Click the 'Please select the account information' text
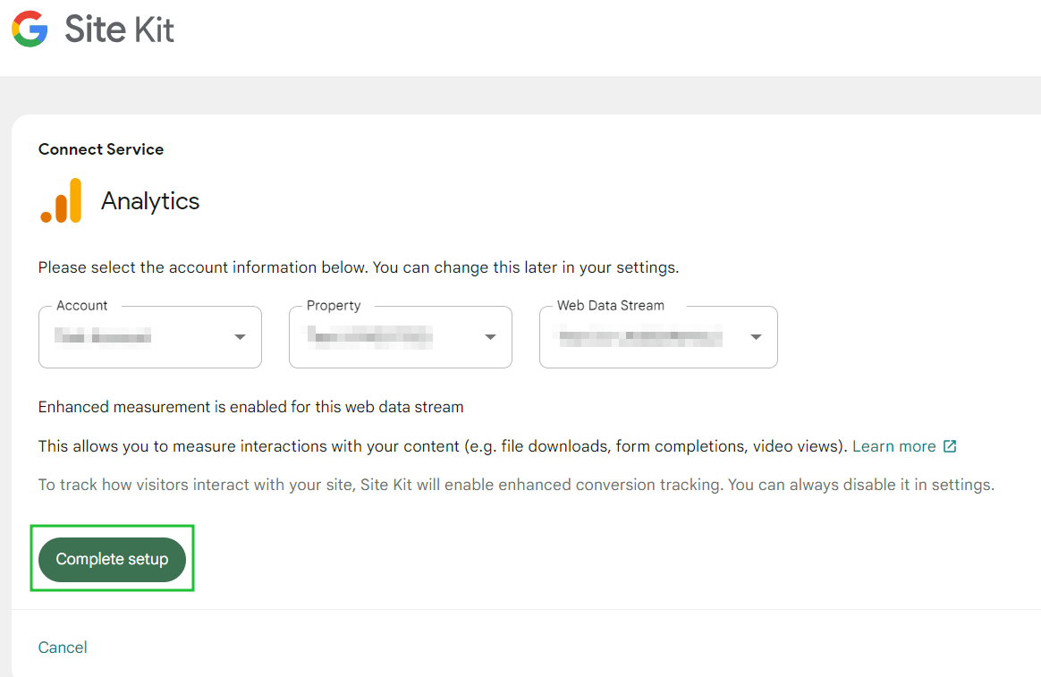The image size is (1041, 677). coord(359,267)
